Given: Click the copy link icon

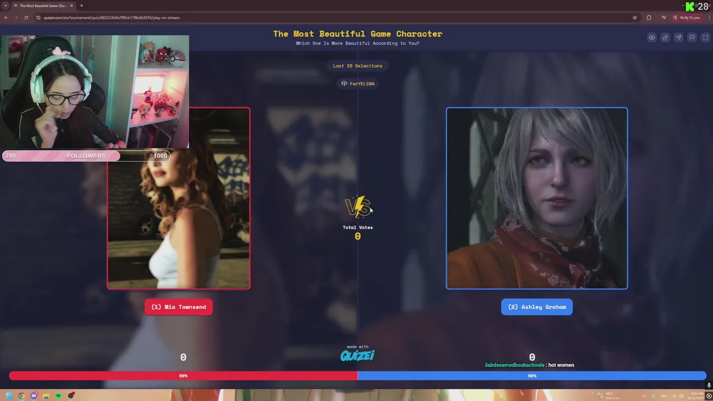Looking at the screenshot, I should (x=665, y=37).
